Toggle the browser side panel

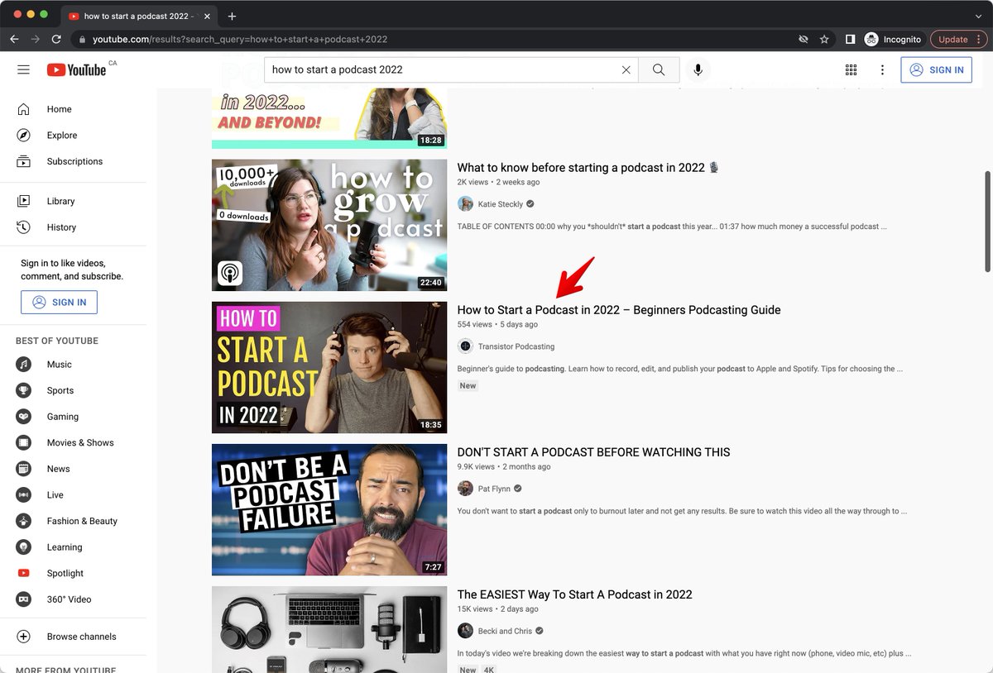click(x=850, y=39)
